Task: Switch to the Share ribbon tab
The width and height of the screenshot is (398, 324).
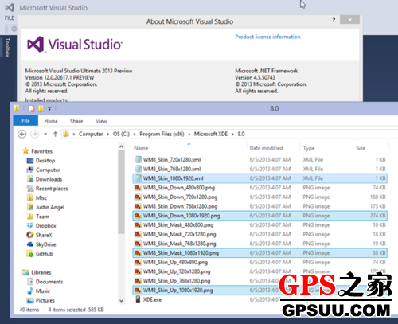Action: (76, 121)
